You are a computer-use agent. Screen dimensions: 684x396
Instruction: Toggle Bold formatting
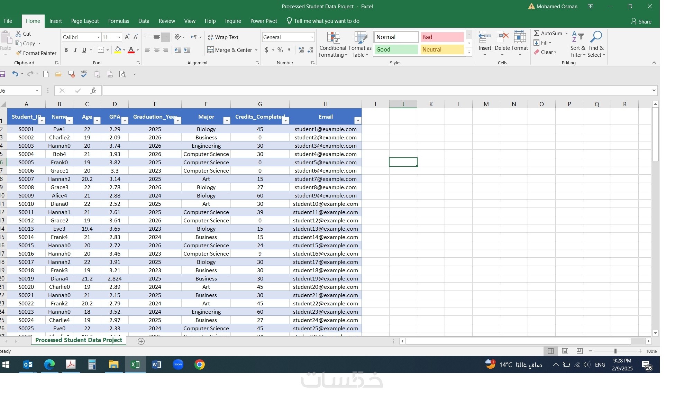66,50
